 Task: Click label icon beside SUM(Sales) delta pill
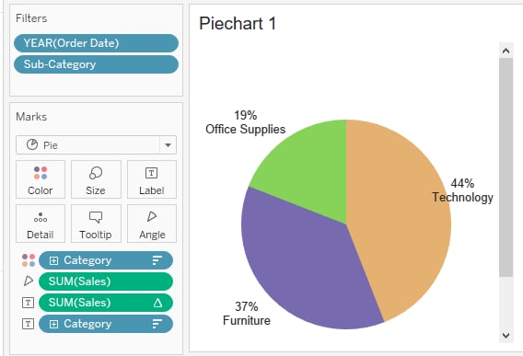pyautogui.click(x=28, y=303)
